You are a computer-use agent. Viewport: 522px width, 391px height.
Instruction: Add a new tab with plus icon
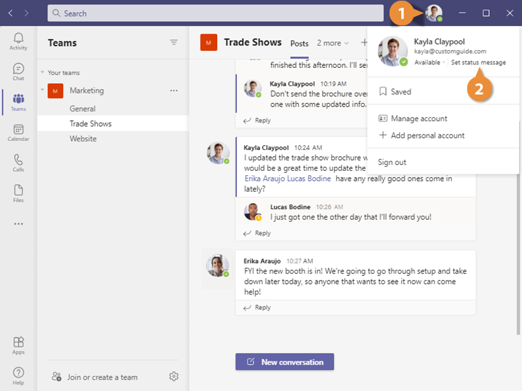pos(364,43)
